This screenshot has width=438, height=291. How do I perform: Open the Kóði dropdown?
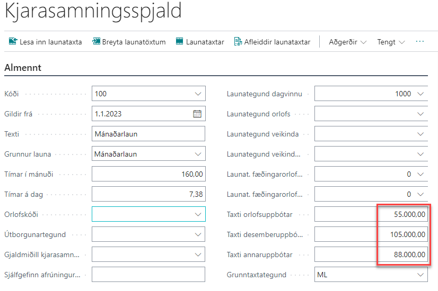tap(198, 94)
